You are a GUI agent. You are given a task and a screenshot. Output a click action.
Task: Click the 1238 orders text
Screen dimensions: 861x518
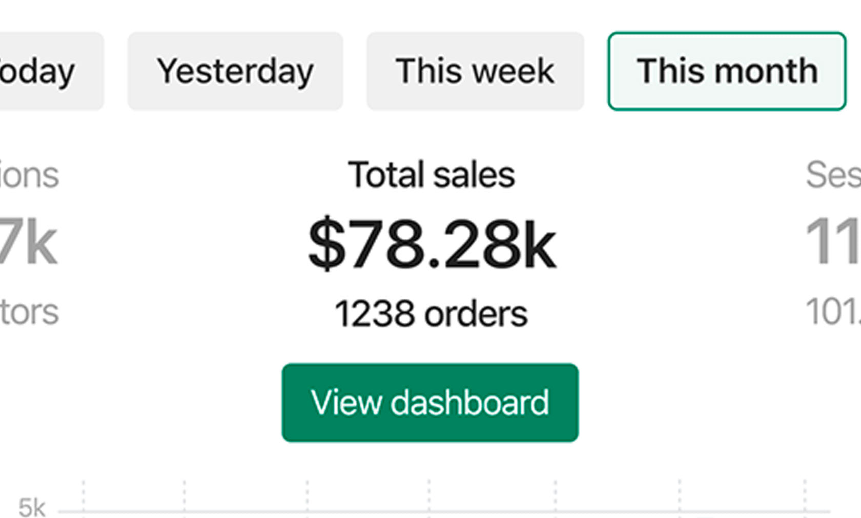click(x=430, y=314)
